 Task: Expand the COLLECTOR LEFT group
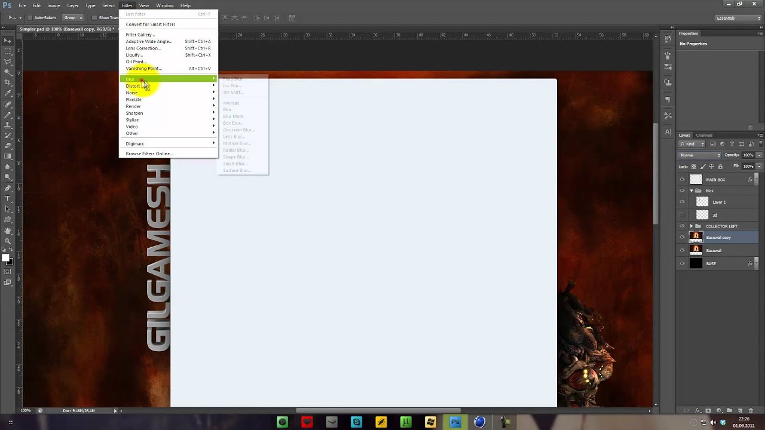tap(691, 226)
